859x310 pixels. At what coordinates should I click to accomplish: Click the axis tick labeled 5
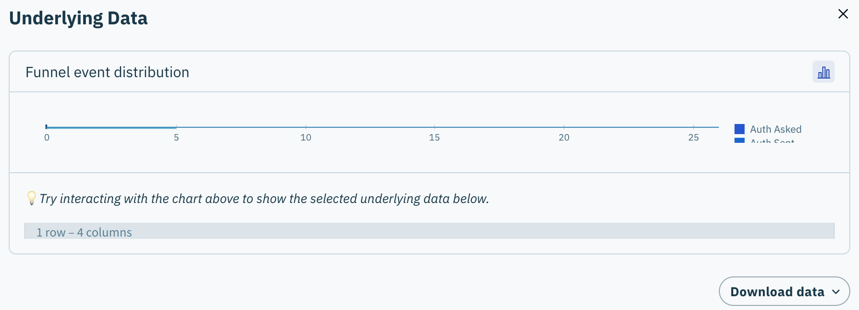point(176,137)
